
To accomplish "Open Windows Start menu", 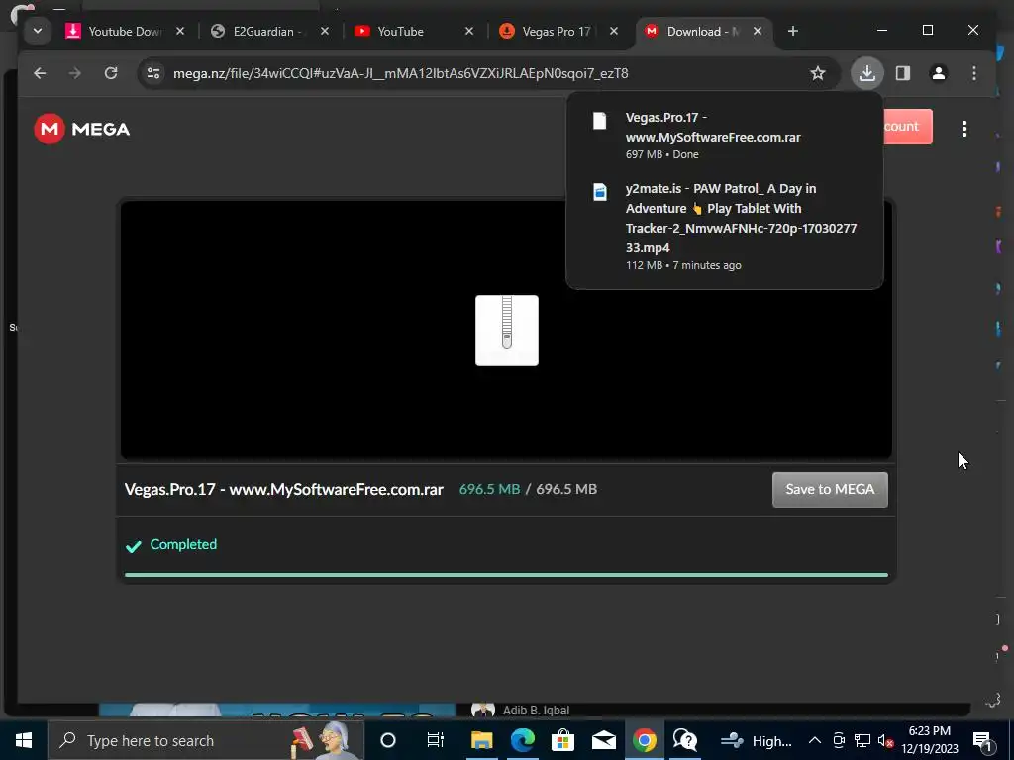I will 24,740.
